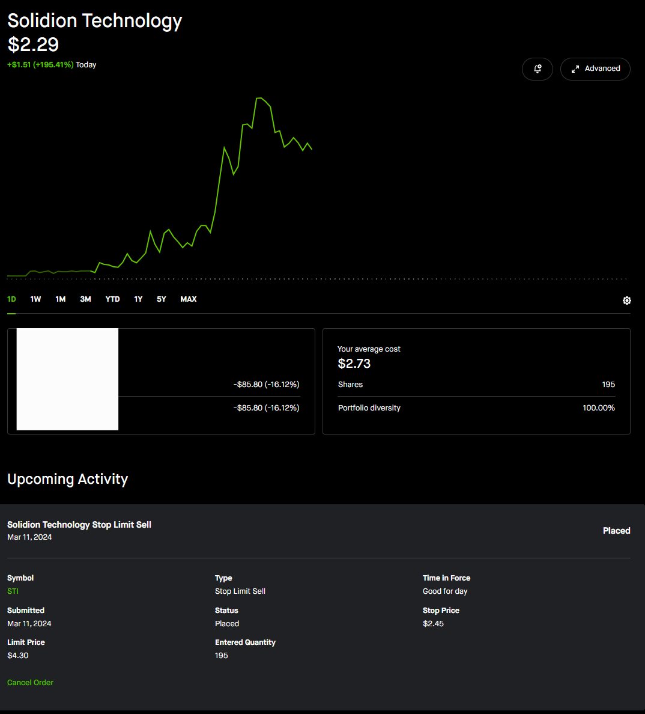Select the 3M chart range

coord(85,299)
